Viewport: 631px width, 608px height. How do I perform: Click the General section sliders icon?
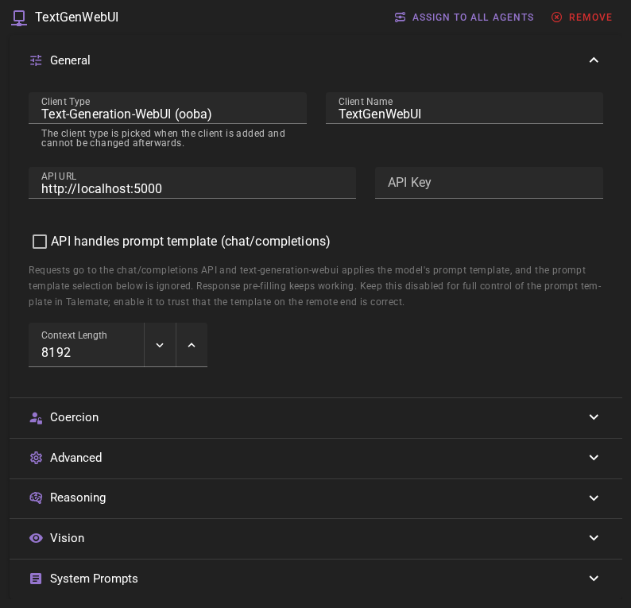point(36,60)
